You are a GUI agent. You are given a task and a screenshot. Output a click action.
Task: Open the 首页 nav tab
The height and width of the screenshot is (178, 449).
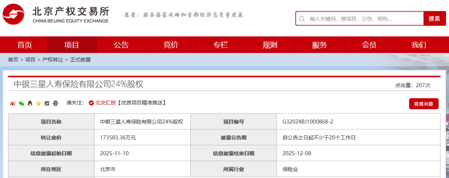click(x=25, y=45)
